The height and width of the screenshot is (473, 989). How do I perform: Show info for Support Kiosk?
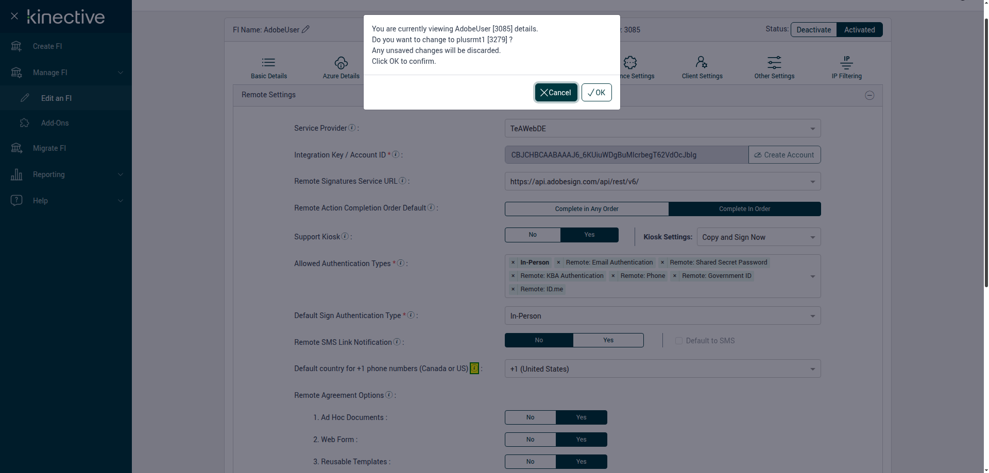[x=345, y=236]
